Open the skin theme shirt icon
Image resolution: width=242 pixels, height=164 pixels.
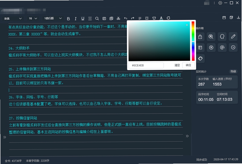pyautogui.click(x=154, y=18)
